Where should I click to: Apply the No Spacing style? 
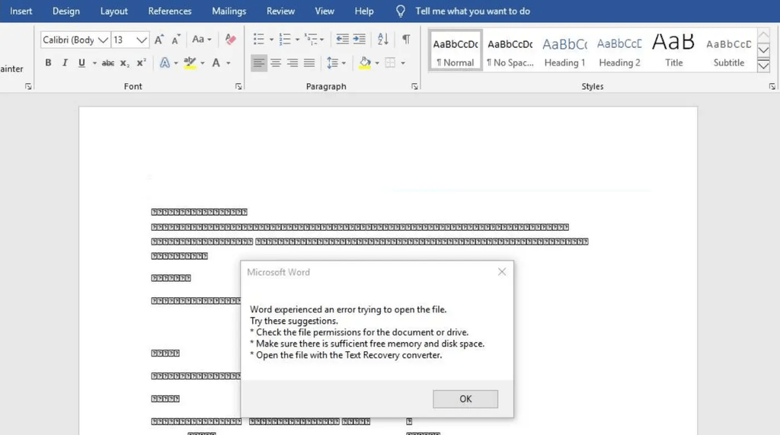tap(510, 50)
